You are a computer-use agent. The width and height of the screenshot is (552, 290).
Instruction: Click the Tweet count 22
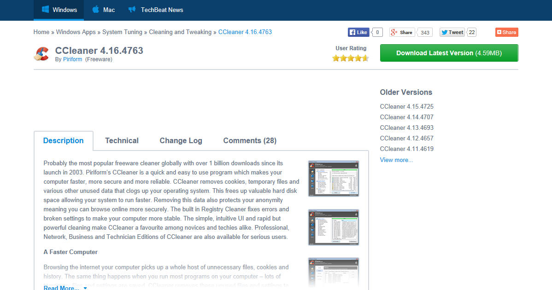coord(472,32)
